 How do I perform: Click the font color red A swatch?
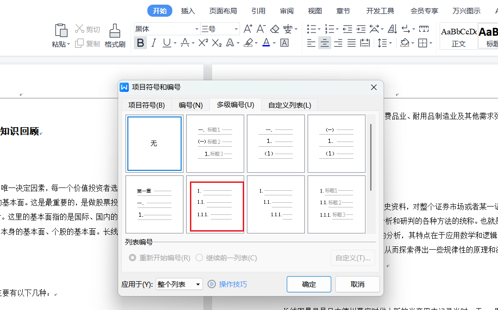point(266,43)
